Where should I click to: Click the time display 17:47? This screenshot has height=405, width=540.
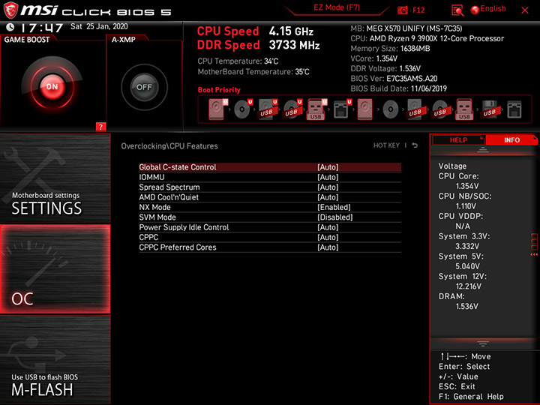point(42,28)
